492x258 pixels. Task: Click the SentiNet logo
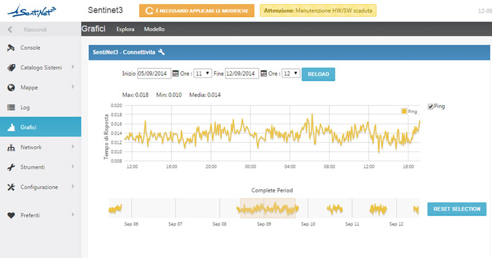pyautogui.click(x=31, y=11)
